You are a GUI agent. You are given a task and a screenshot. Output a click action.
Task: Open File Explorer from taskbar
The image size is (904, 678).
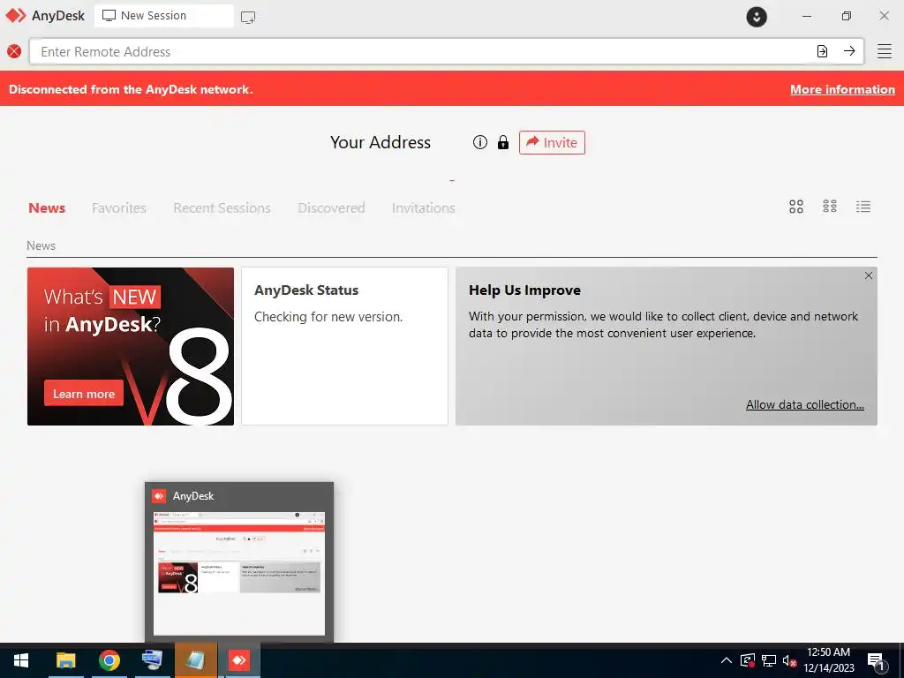point(65,660)
